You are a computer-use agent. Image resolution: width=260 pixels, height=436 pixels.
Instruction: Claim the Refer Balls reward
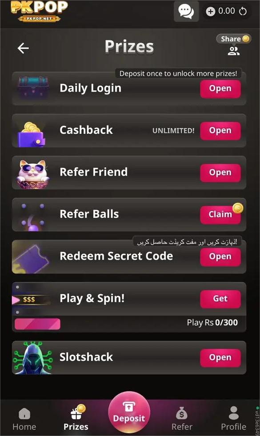(220, 215)
